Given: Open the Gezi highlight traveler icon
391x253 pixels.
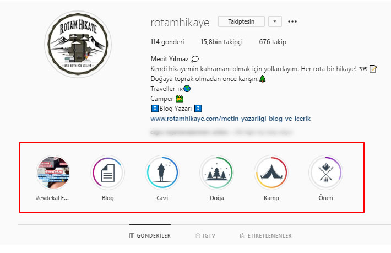Looking at the screenshot, I should [x=162, y=173].
